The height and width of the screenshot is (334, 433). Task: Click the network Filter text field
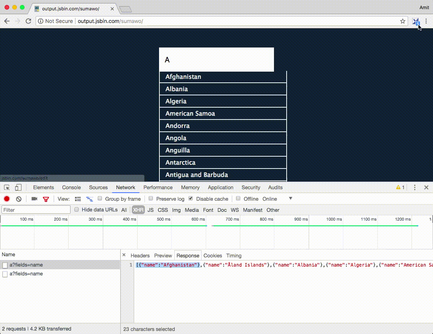36,210
